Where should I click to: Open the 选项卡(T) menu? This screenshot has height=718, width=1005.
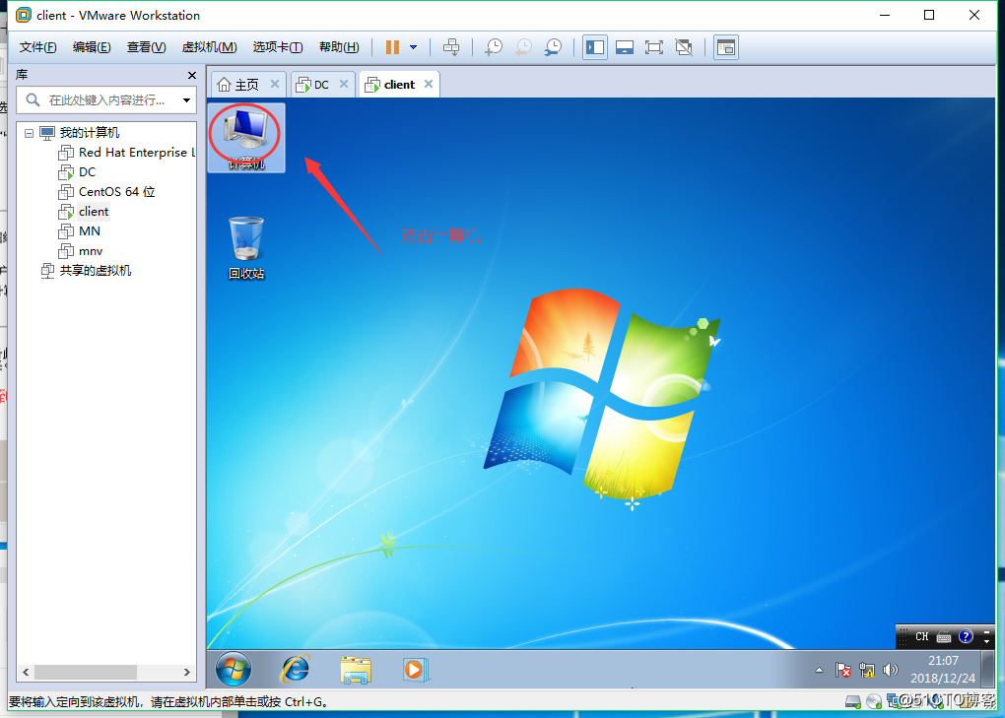point(278,47)
